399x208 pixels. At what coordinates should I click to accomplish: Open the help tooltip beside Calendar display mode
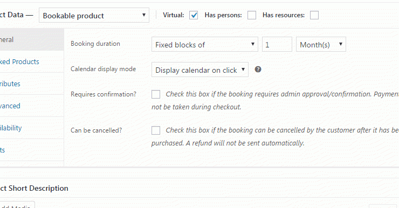click(x=258, y=70)
